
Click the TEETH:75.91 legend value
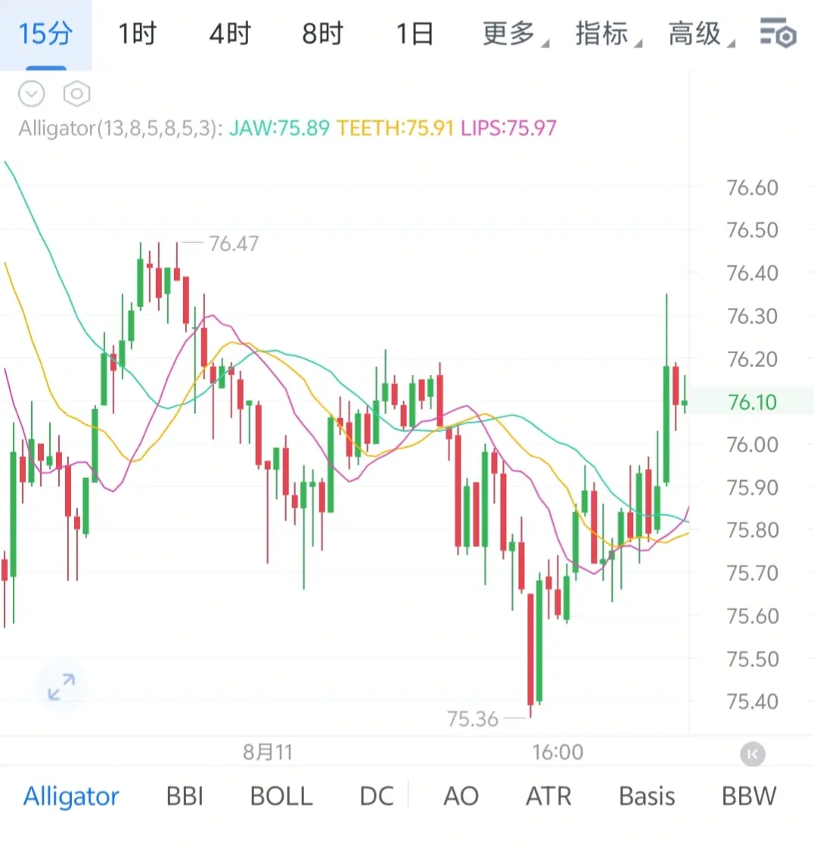coord(395,129)
